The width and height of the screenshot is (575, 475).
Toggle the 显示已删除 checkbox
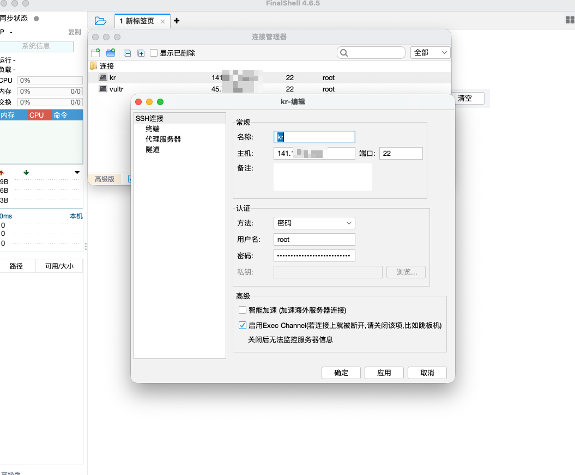(x=154, y=53)
